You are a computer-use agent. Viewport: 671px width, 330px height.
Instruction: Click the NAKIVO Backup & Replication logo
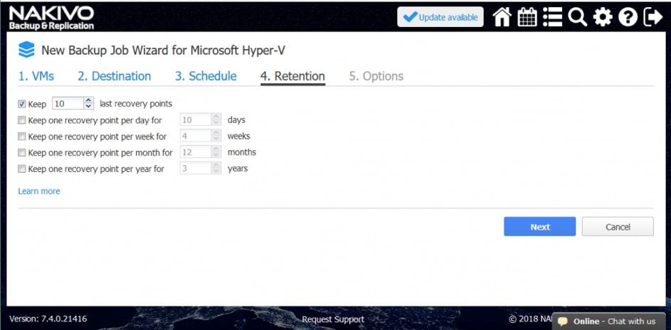pyautogui.click(x=51, y=17)
